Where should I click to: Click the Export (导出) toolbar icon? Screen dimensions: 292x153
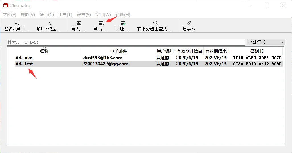click(x=101, y=23)
